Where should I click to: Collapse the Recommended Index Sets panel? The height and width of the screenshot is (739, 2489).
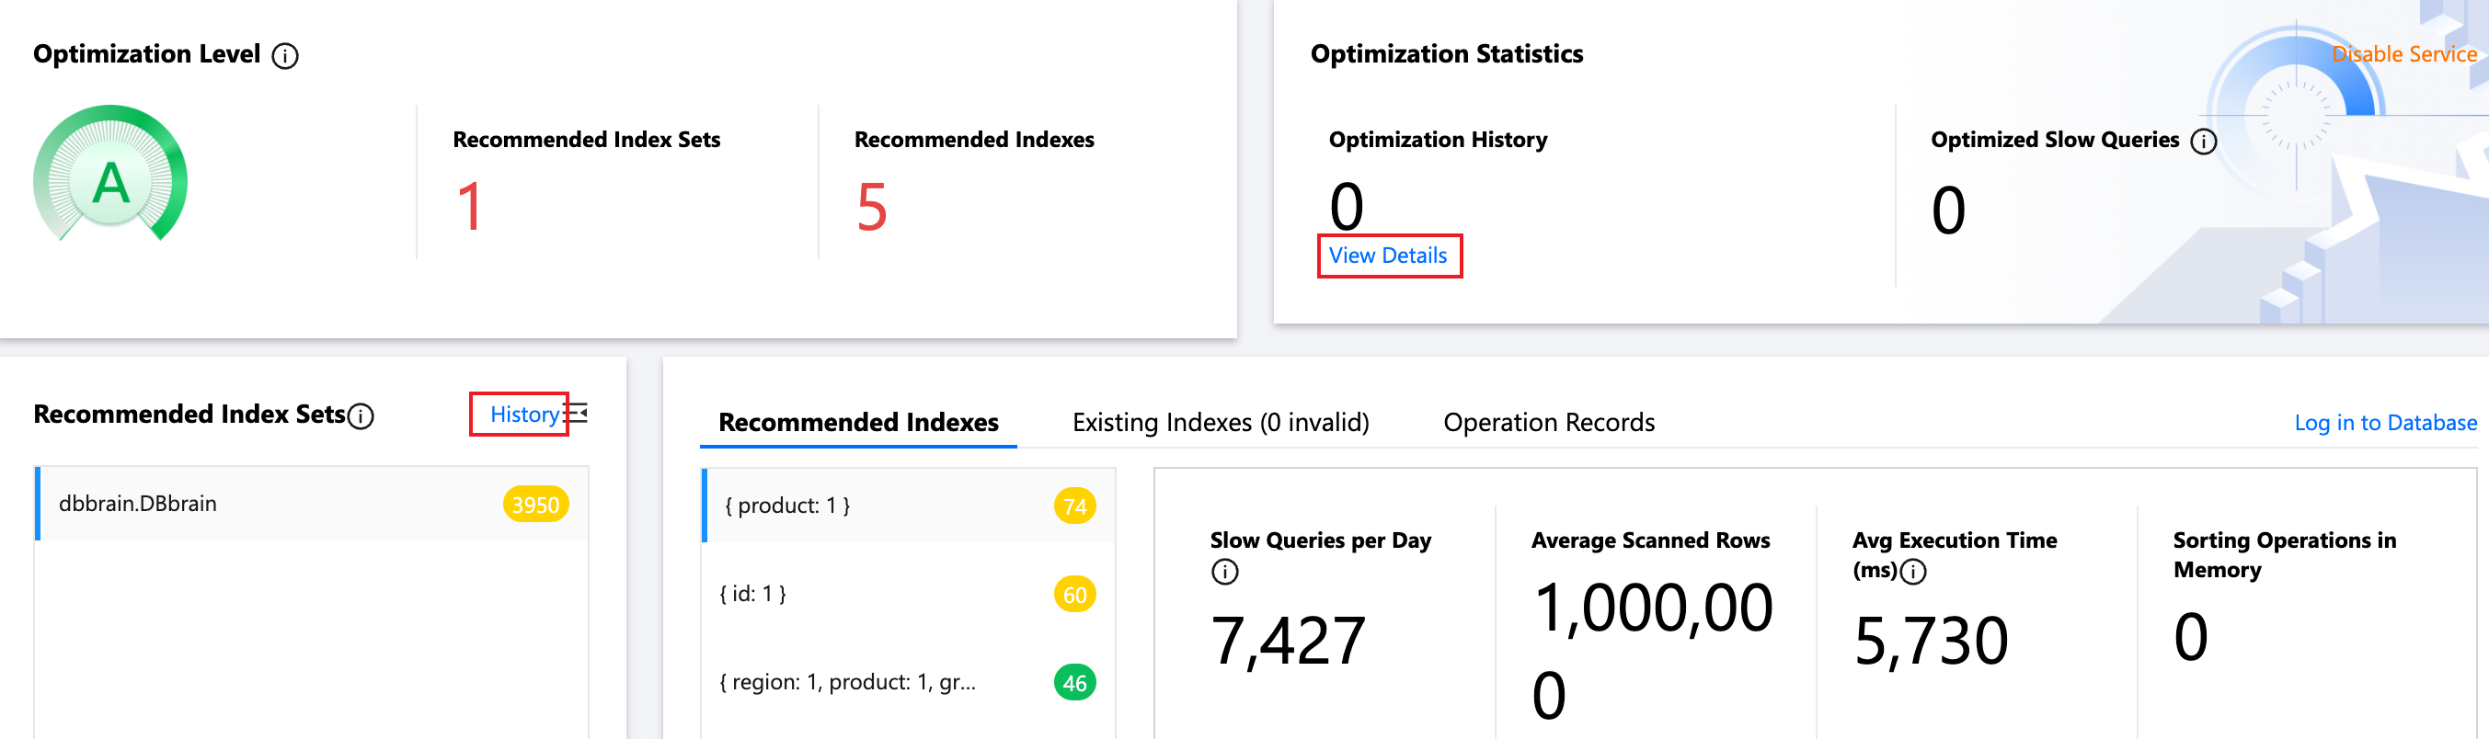578,414
